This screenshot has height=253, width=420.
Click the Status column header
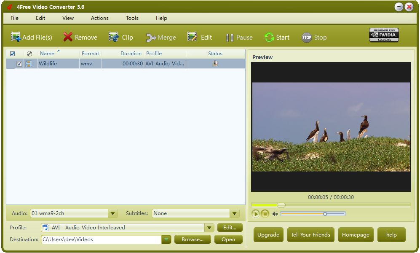[215, 53]
